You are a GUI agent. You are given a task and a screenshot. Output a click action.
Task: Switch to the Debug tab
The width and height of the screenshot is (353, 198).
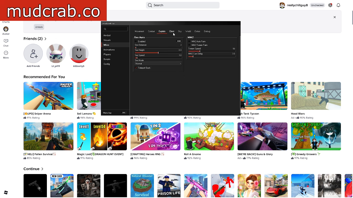pos(207,31)
